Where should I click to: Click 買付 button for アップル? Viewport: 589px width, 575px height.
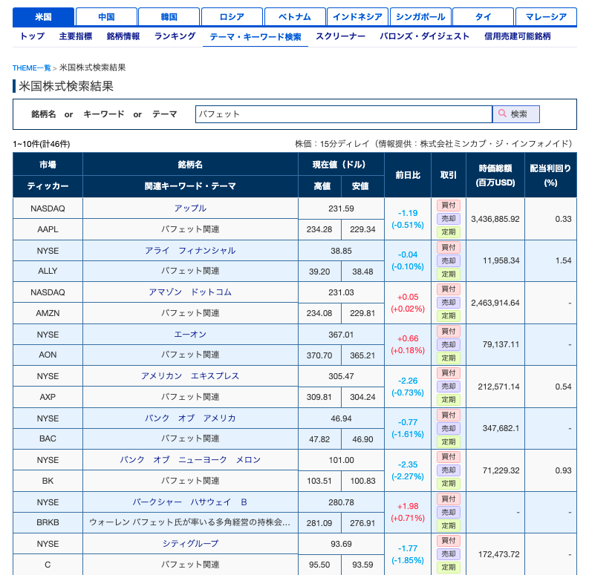point(449,206)
